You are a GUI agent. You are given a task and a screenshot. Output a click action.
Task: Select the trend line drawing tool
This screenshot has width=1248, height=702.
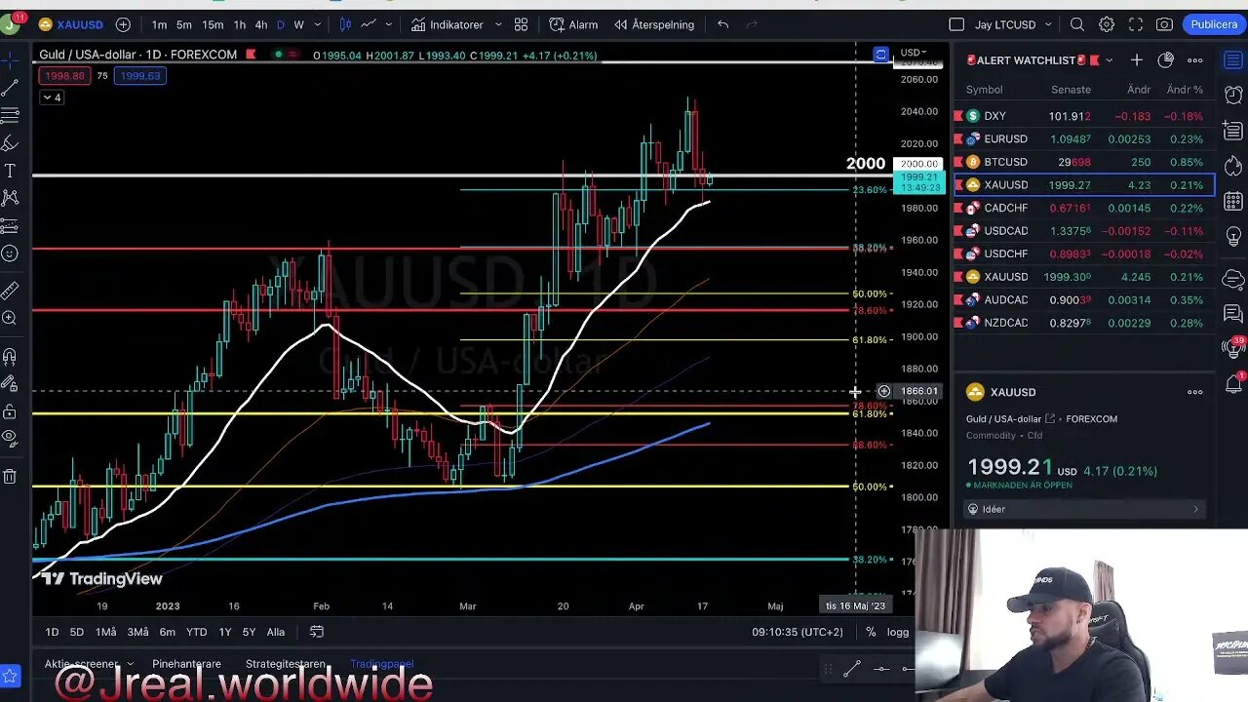(x=10, y=89)
